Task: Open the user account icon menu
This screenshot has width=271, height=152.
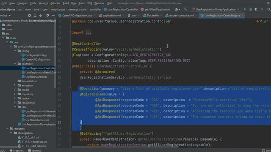Action: point(177,9)
